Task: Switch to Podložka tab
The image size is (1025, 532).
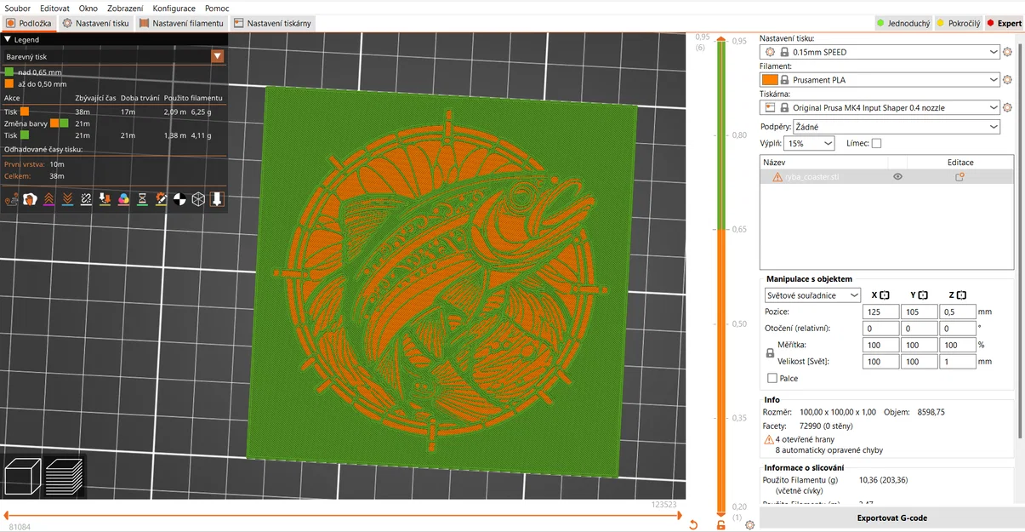Action: coord(30,23)
